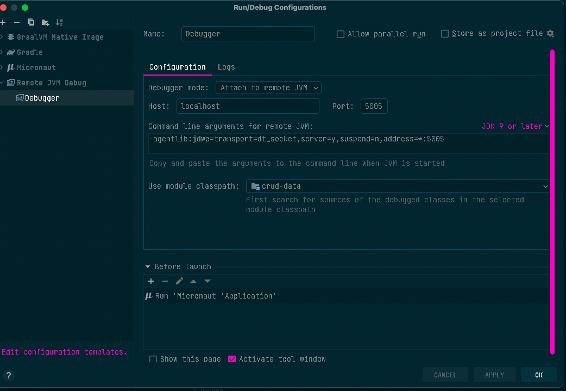Click the pink vertical scrollbar

click(552, 202)
